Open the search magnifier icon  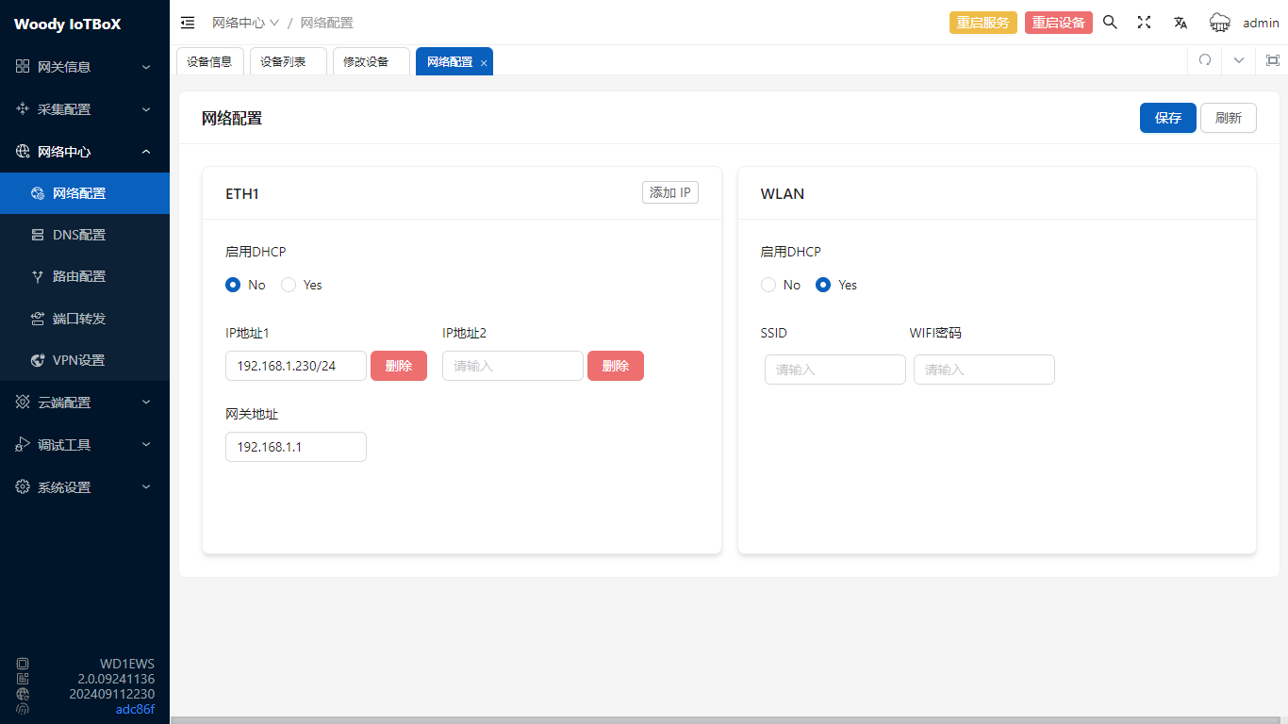coord(1110,23)
